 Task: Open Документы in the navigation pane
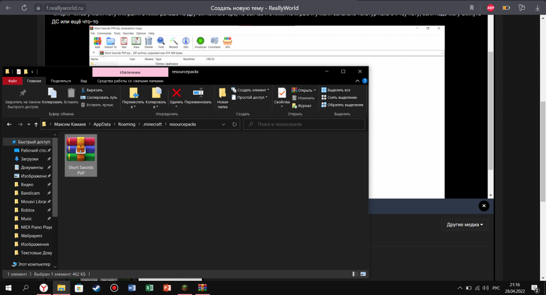point(32,167)
